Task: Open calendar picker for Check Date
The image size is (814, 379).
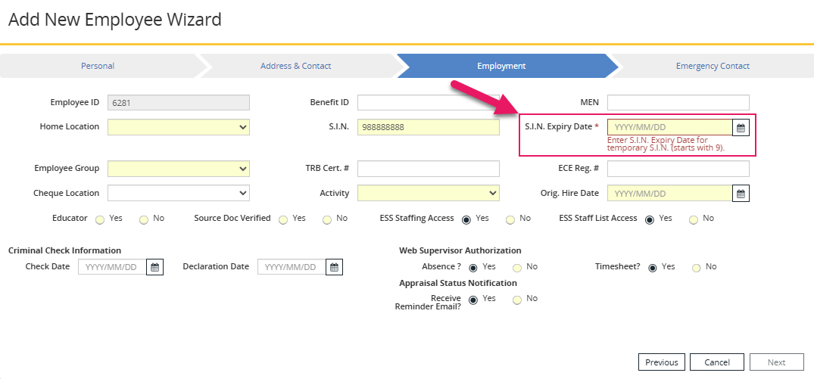Action: click(154, 267)
